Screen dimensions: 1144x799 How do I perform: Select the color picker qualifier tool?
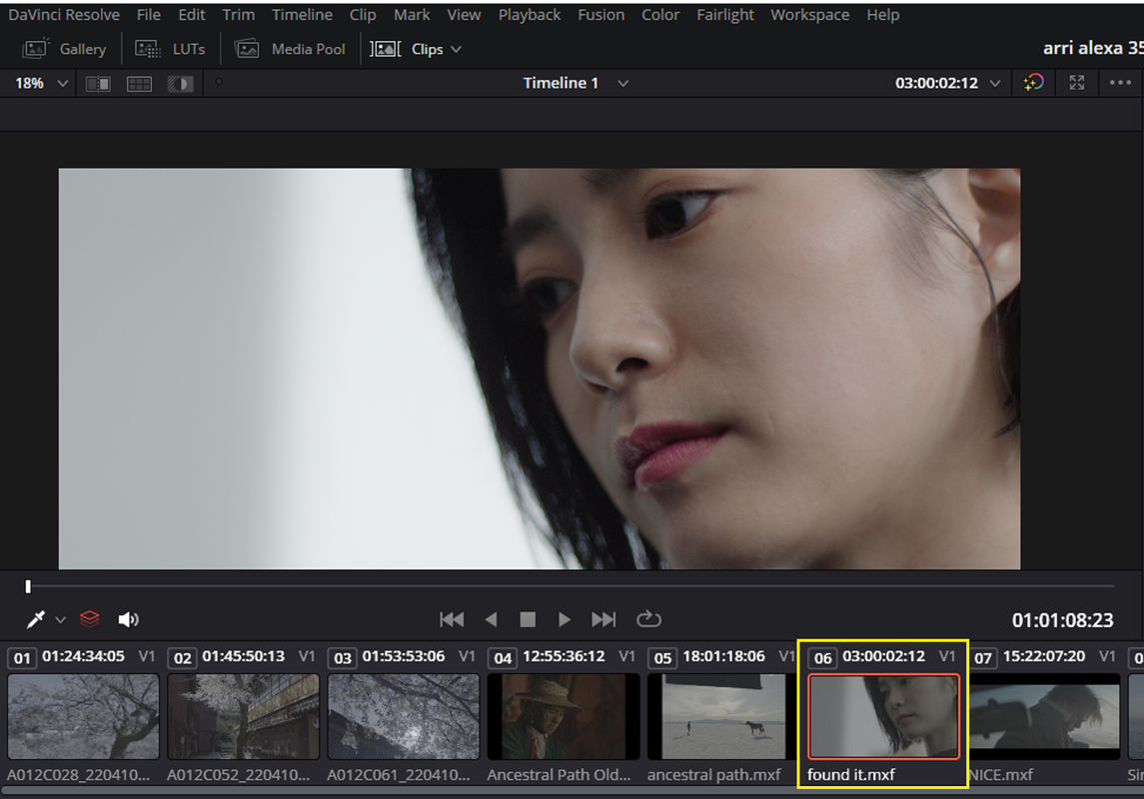click(35, 619)
